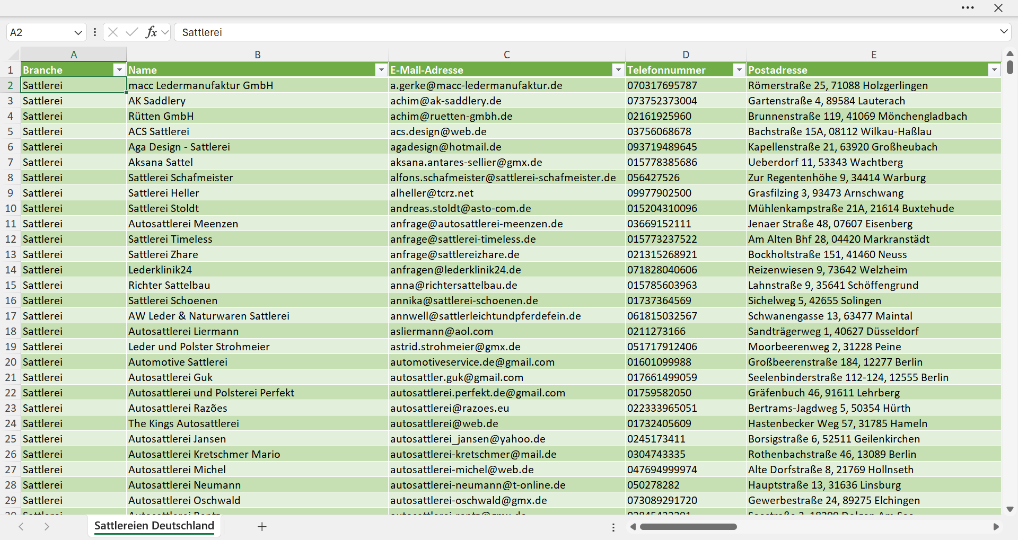
Task: Expand the Name Box dropdown arrow
Action: [x=78, y=32]
